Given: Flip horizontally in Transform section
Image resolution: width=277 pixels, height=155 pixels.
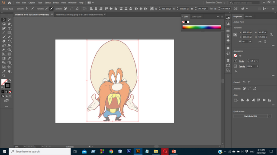Looking at the screenshot, I should coord(260,42).
